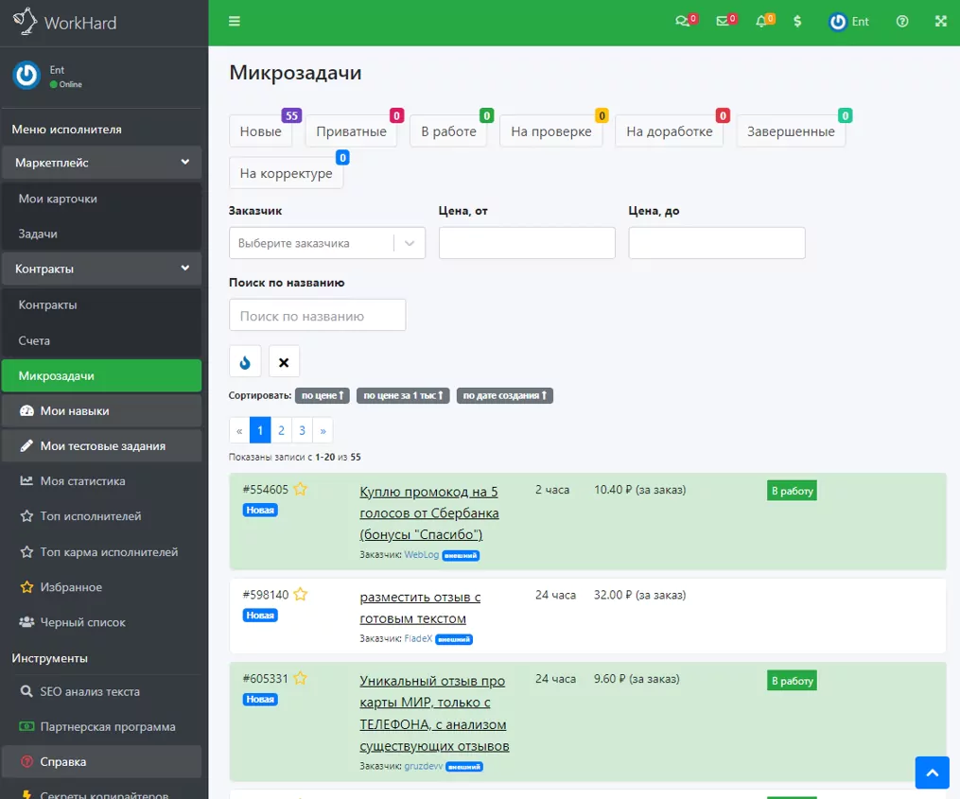
Task: Open Мои тестовые задания in sidebar
Action: tap(101, 445)
